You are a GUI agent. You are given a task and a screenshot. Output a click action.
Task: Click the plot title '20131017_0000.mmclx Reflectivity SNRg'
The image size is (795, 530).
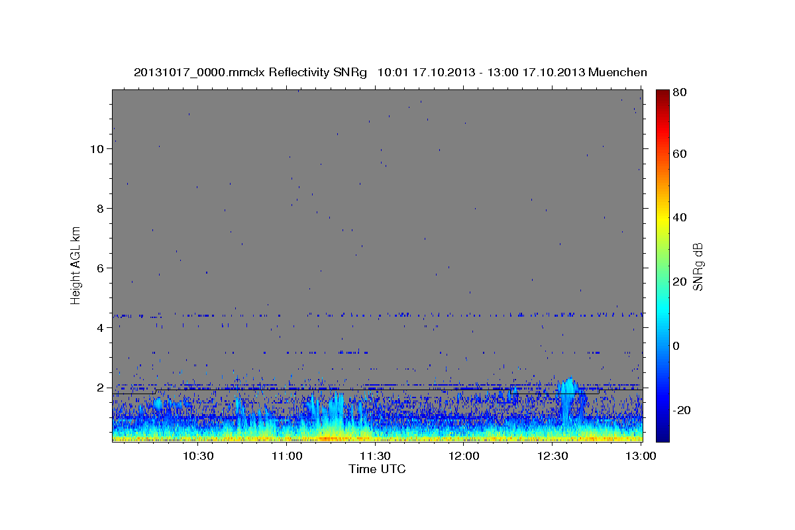click(250, 72)
